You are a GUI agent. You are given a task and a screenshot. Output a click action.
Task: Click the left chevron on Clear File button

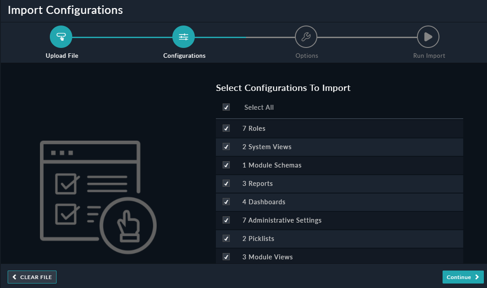[14, 277]
